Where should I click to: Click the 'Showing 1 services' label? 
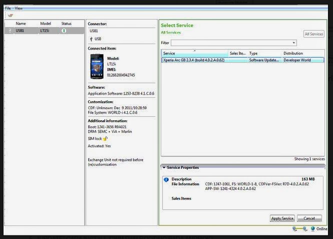(309, 159)
